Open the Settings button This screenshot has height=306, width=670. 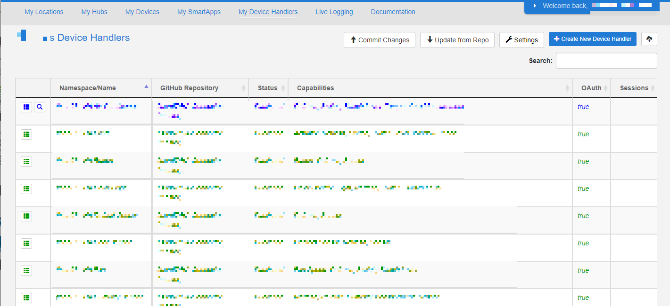tap(521, 40)
